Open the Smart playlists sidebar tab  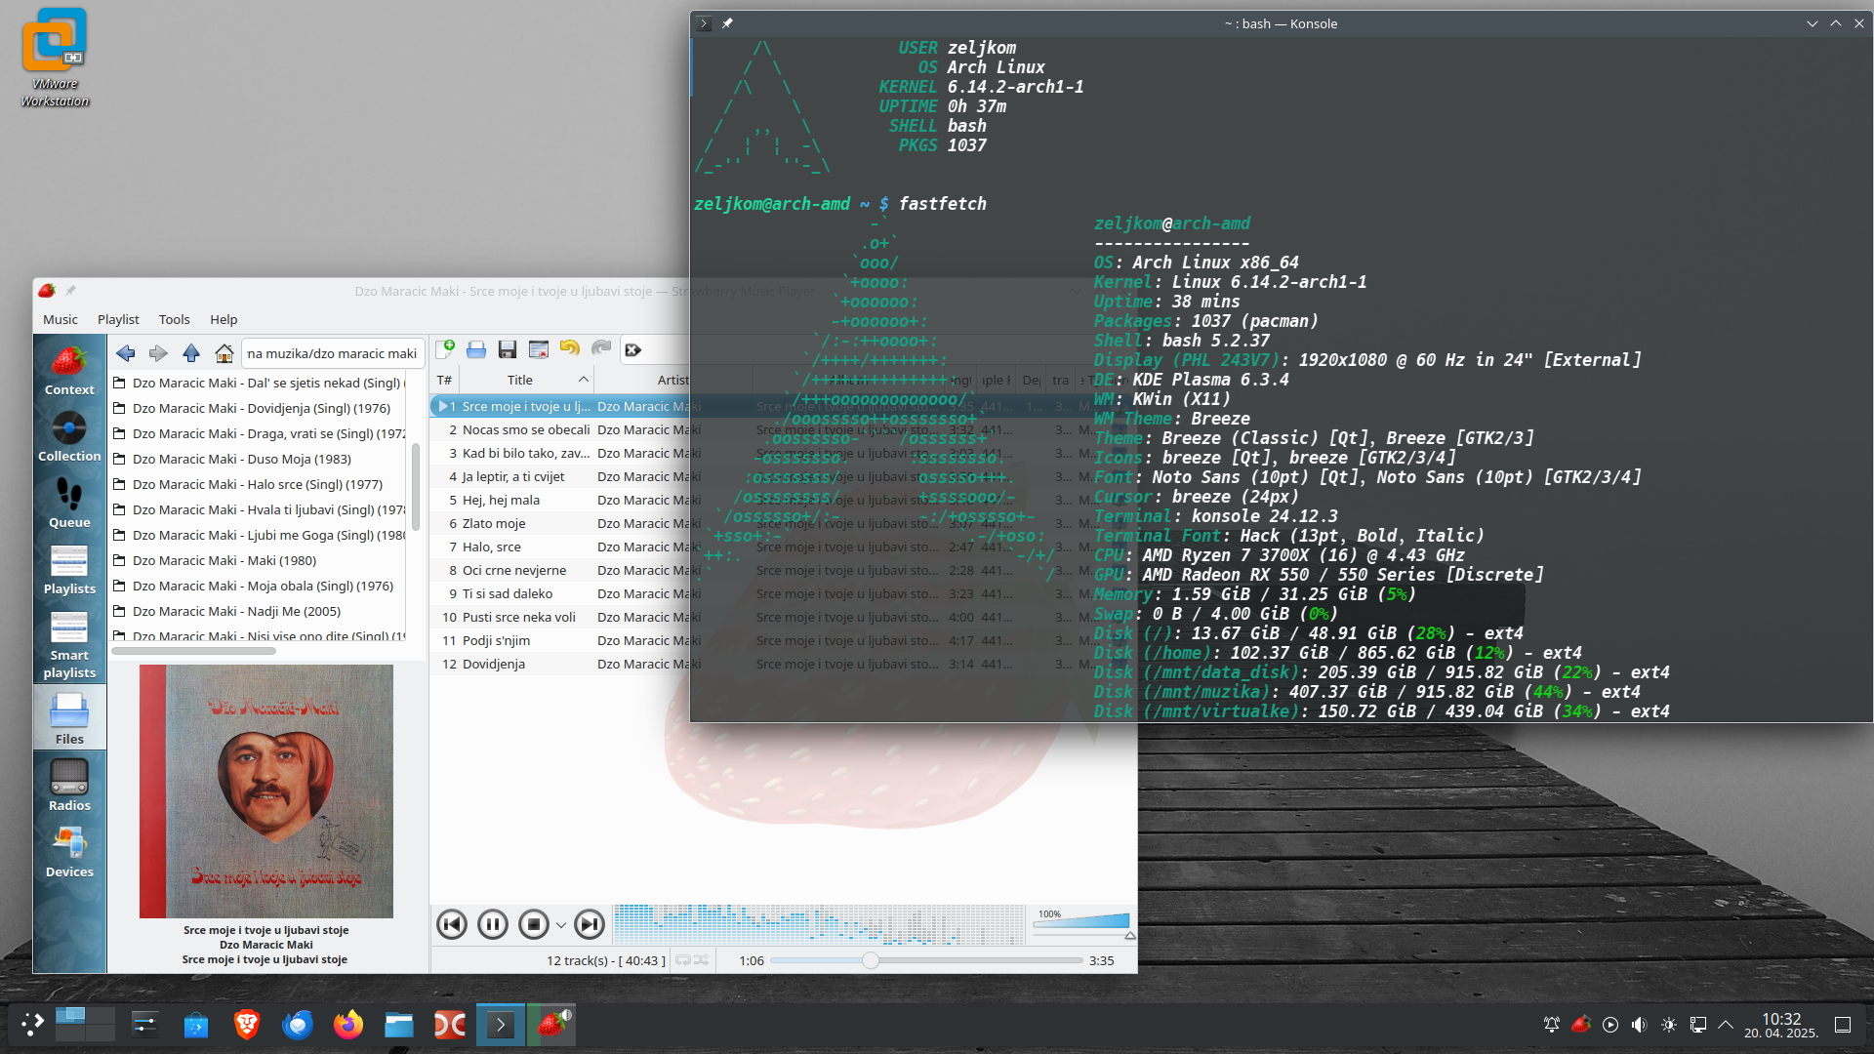tap(69, 643)
